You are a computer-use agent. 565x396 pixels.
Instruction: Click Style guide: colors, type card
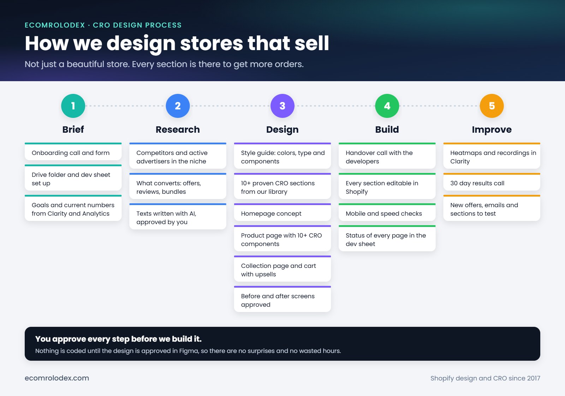(282, 156)
